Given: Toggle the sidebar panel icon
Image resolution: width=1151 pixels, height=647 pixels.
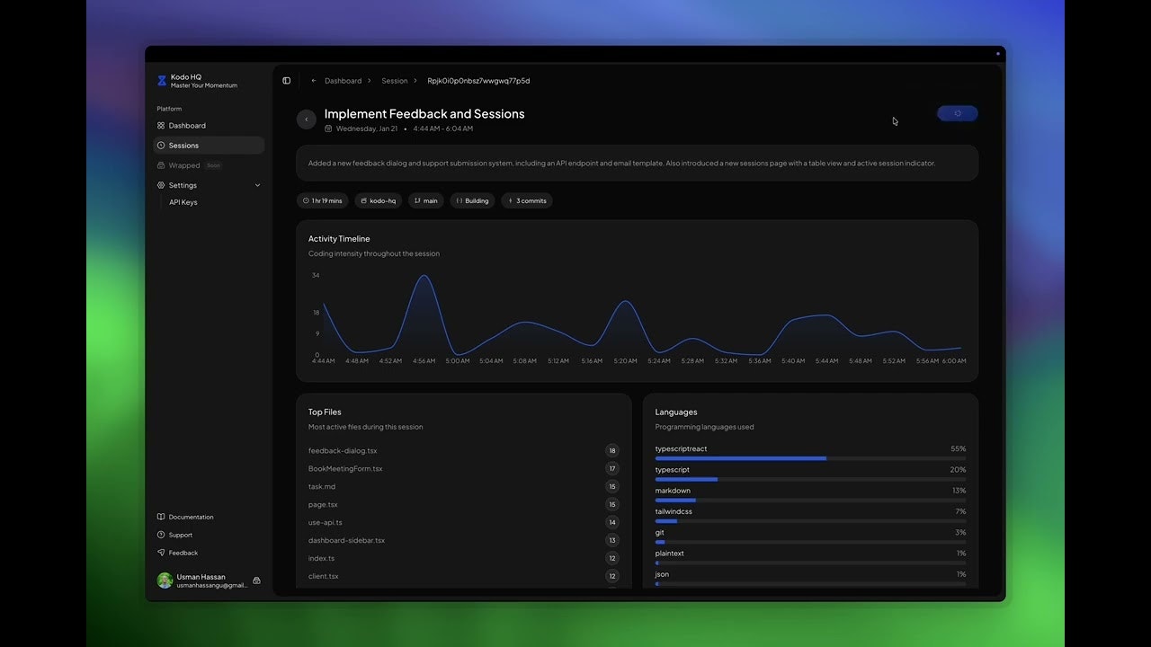Looking at the screenshot, I should 287,81.
